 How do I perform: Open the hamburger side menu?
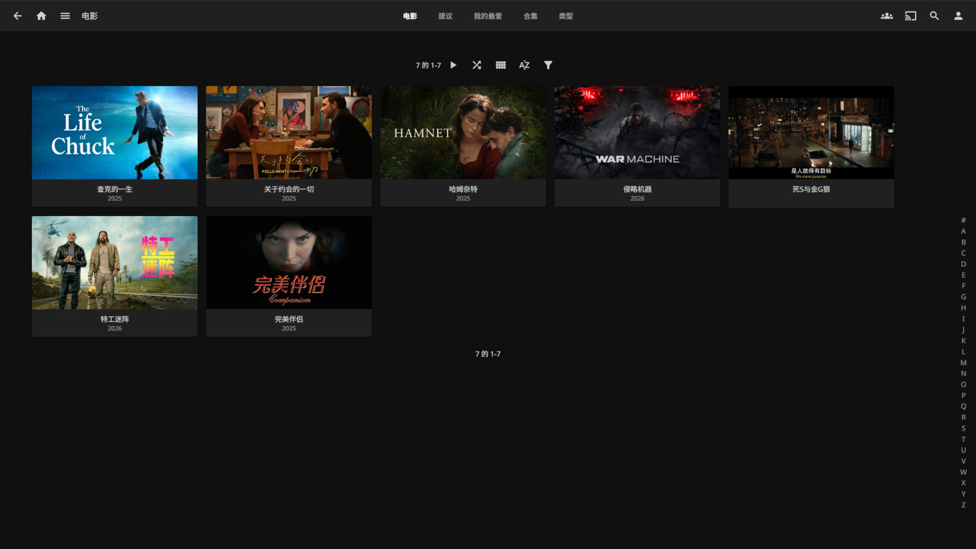(x=65, y=16)
